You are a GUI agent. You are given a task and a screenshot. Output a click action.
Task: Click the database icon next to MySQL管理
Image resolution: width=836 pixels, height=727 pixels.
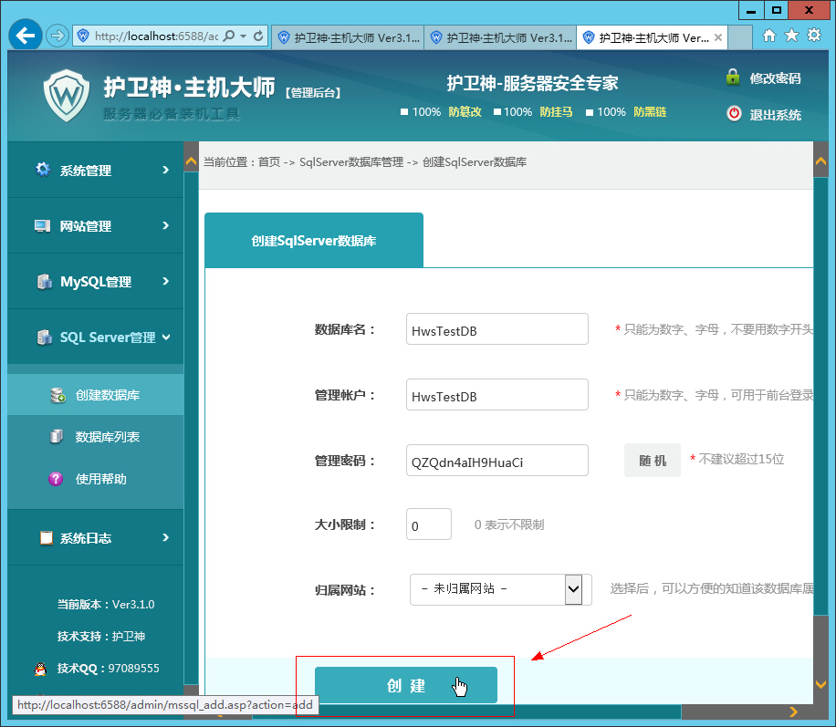(x=44, y=281)
